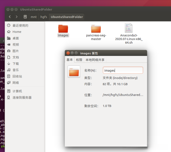Maximize the images 属性 dialog

[76, 53]
